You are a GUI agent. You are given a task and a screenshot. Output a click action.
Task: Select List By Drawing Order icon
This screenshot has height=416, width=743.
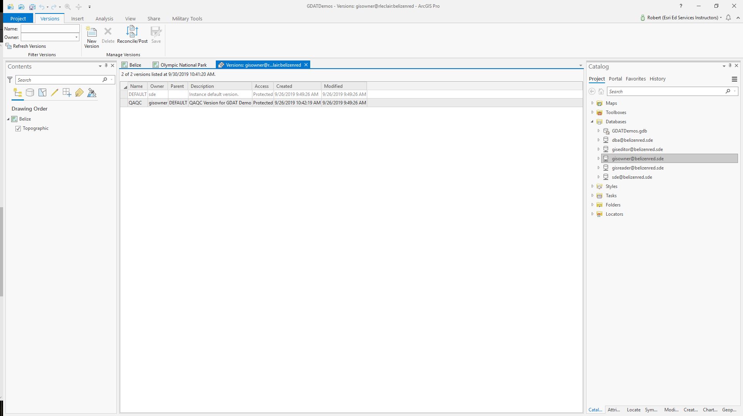[x=18, y=93]
